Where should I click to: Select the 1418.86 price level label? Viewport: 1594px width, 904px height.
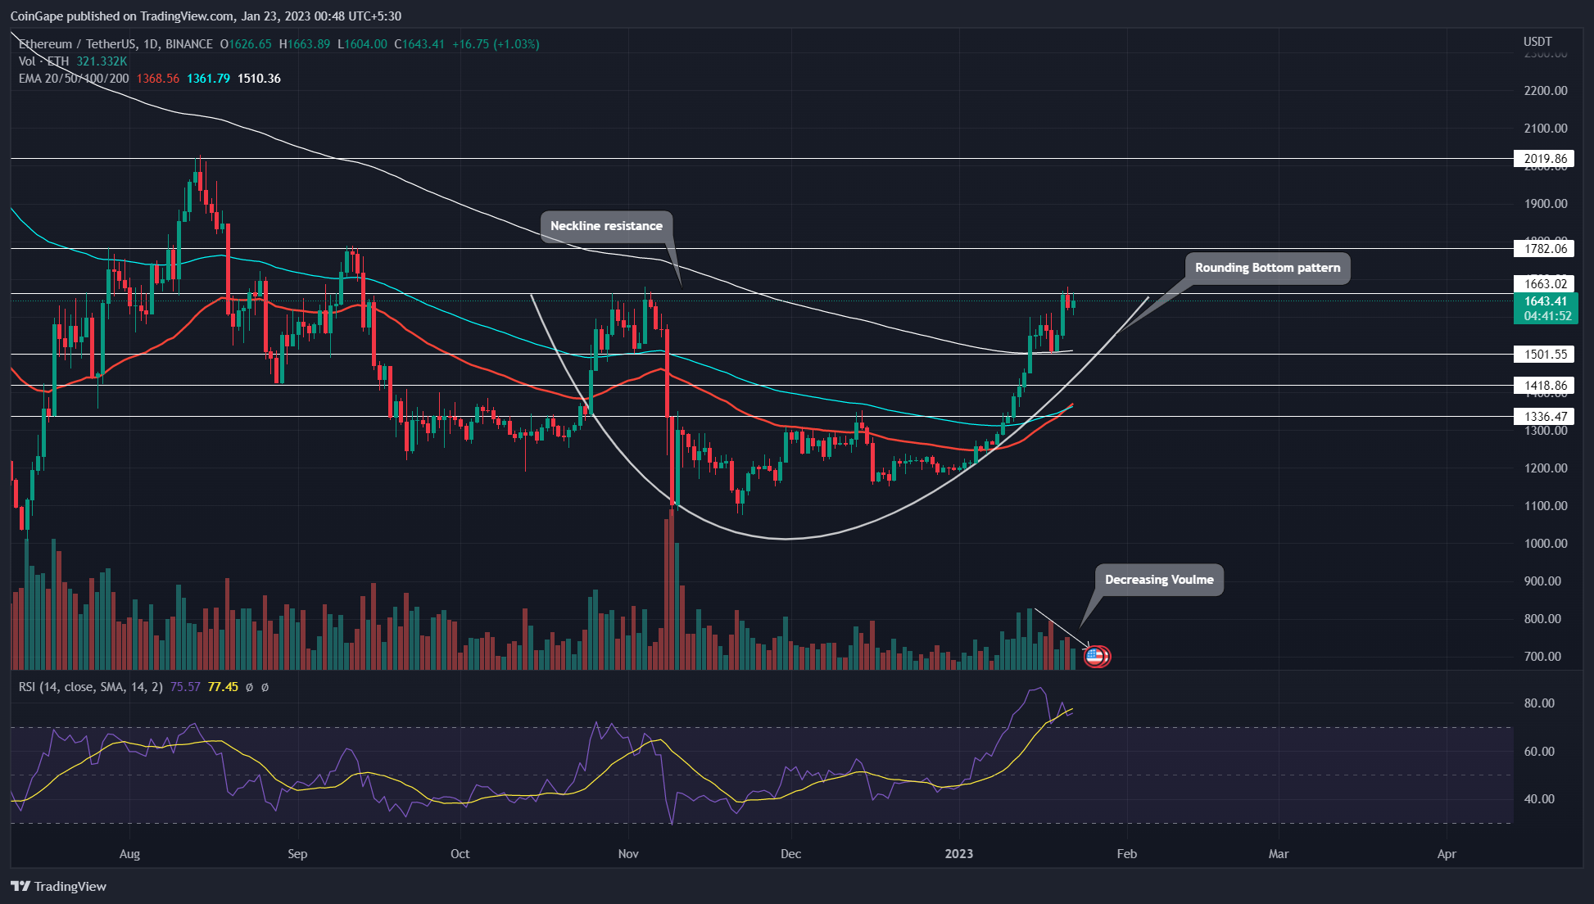[1544, 386]
